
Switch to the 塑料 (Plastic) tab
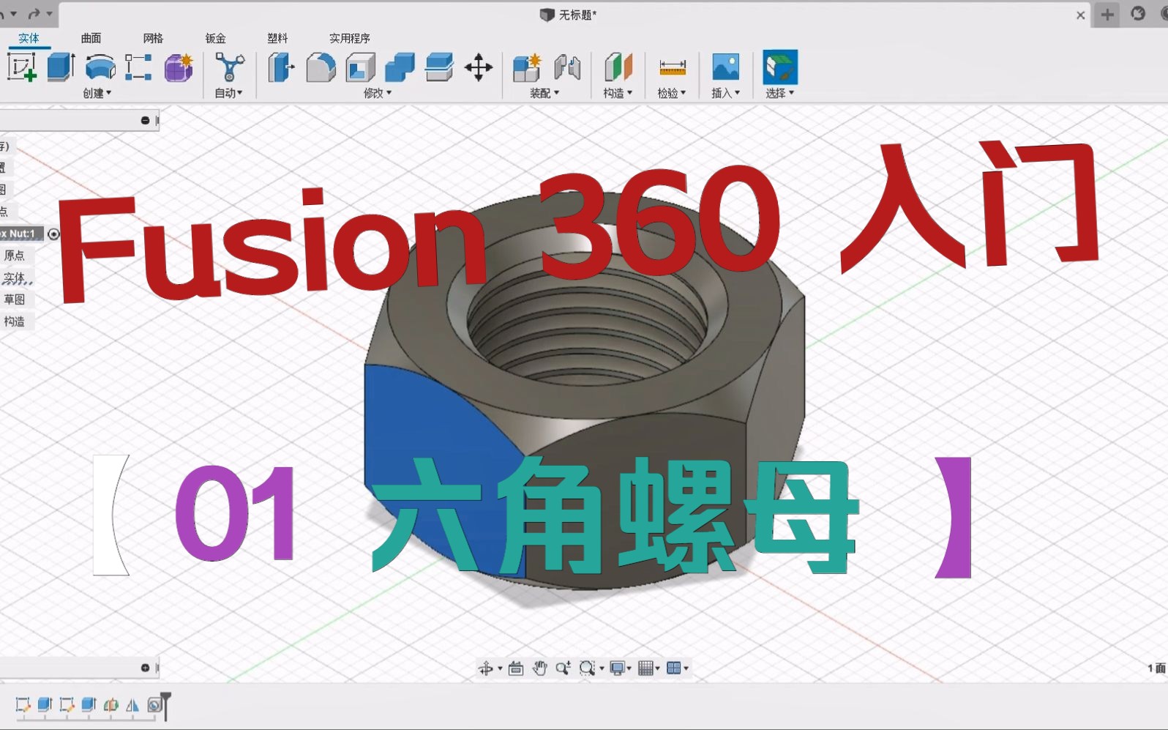pos(277,38)
